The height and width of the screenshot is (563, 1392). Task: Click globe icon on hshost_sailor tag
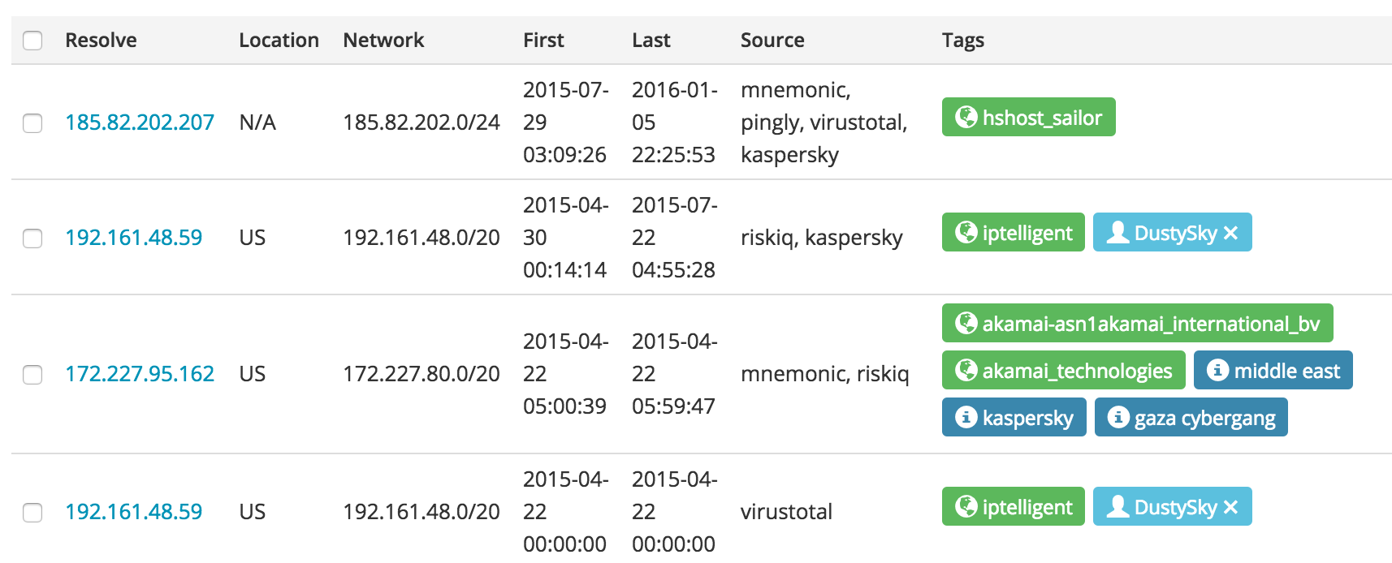point(966,117)
